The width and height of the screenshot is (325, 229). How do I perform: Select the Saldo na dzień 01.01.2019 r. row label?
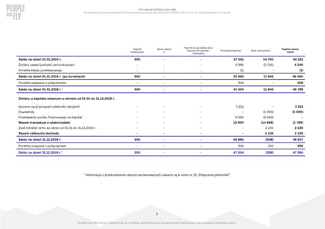pos(40,59)
